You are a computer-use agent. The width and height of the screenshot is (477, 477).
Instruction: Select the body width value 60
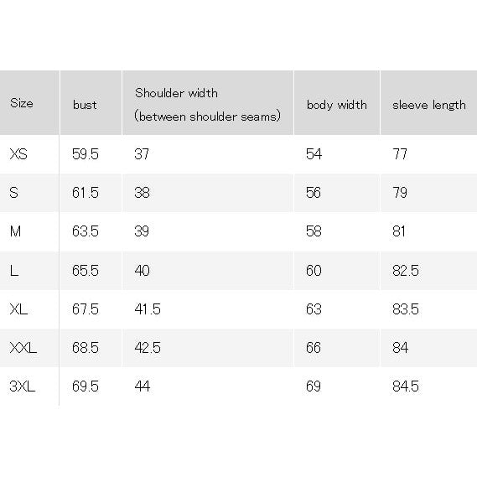pyautogui.click(x=314, y=270)
